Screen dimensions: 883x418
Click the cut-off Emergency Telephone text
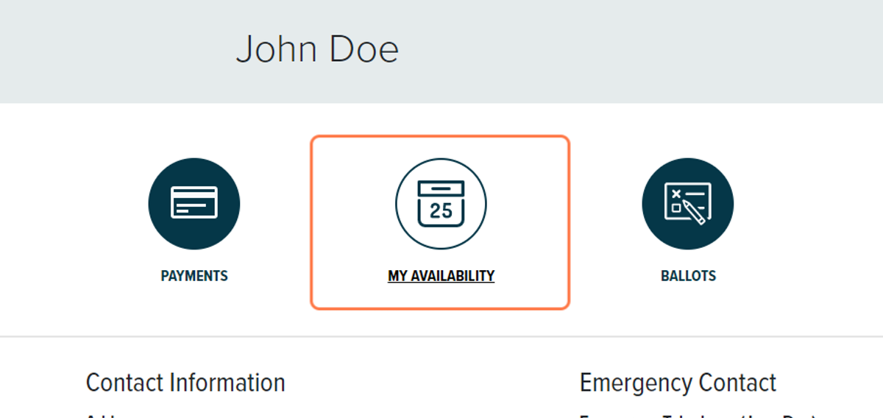pos(699,415)
